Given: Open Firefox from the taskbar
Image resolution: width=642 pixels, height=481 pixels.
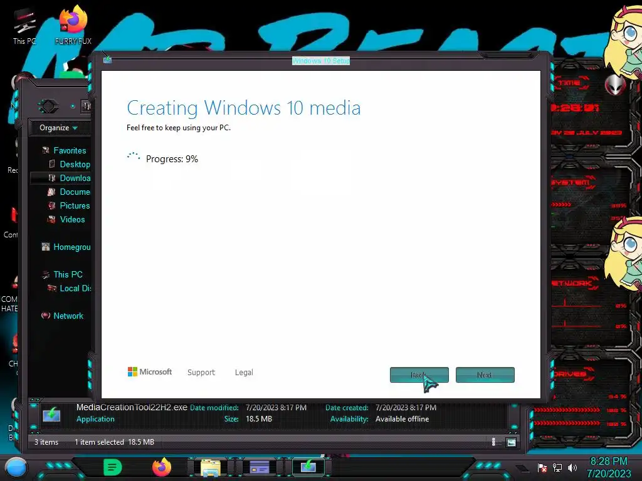Looking at the screenshot, I should coord(162,467).
